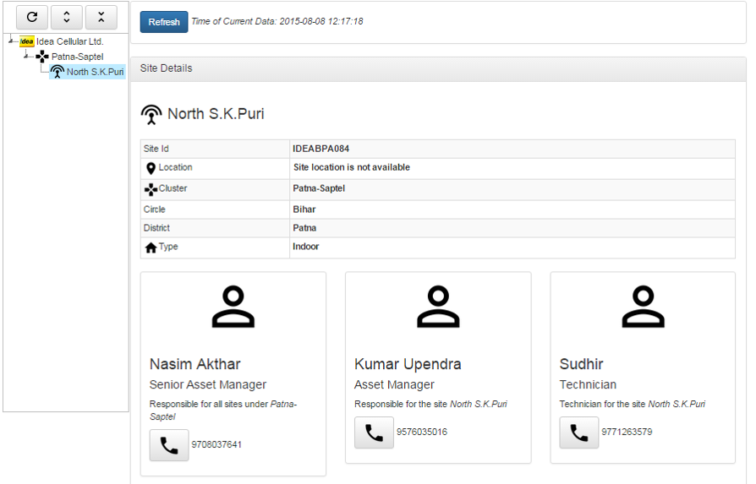Viewport: 756px width, 484px height.
Task: Call Kumar Upendra using phone button
Action: point(374,432)
